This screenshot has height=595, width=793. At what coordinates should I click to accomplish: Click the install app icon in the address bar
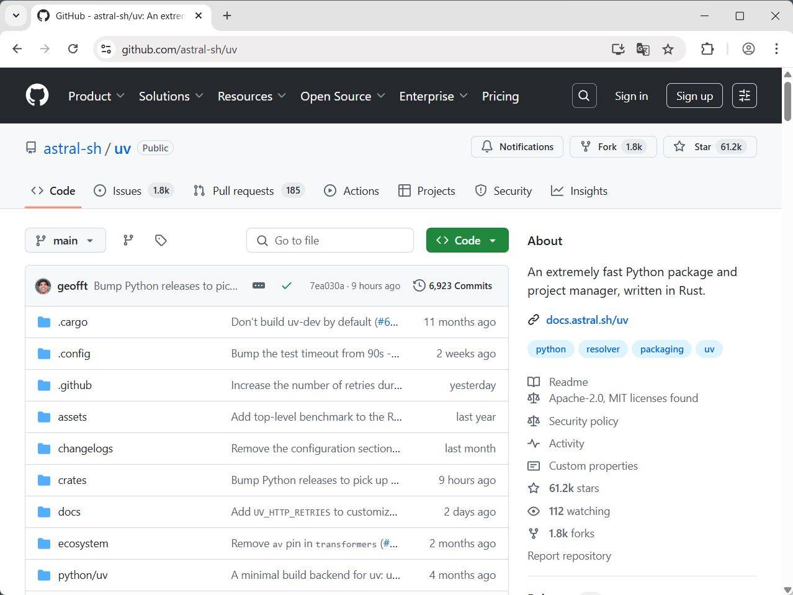point(618,49)
